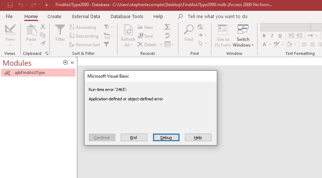The image size is (322, 178).
Task: Toggle Italic text formatting
Action: 272,36
